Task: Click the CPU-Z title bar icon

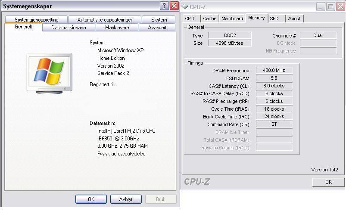Action: tap(185, 6)
